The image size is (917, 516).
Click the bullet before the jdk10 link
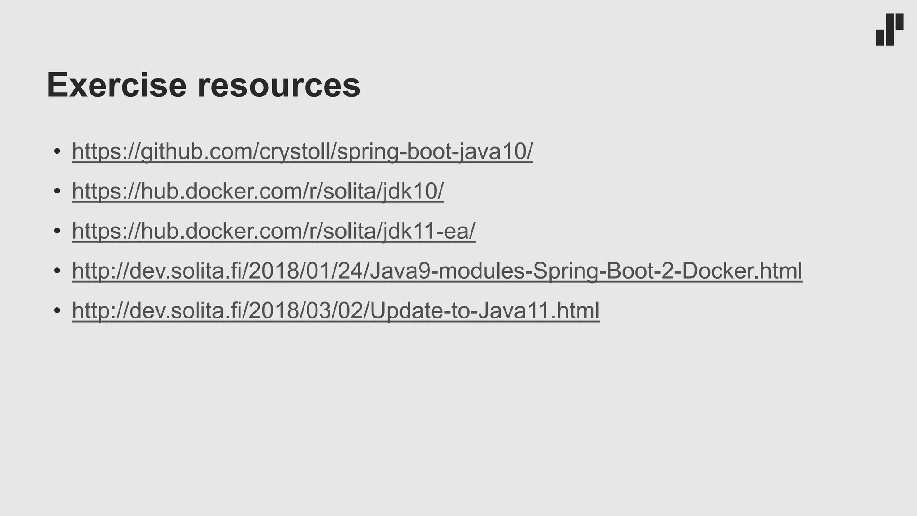click(x=57, y=192)
